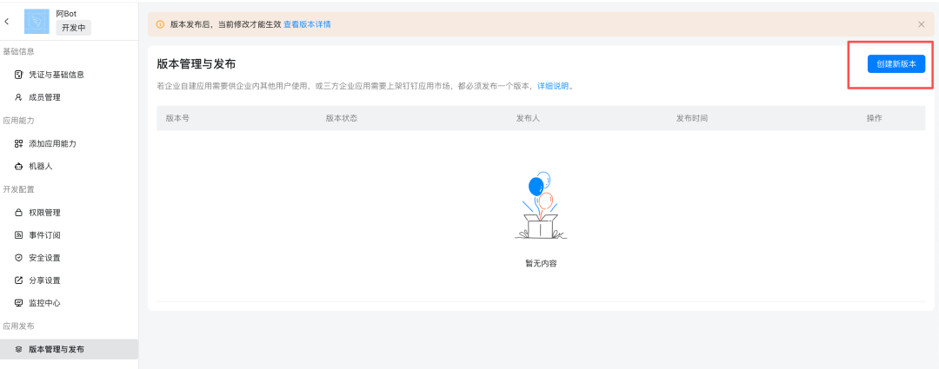Screen dimensions: 939x369
Task: Open the 查看版本详情 link
Action: tap(307, 24)
